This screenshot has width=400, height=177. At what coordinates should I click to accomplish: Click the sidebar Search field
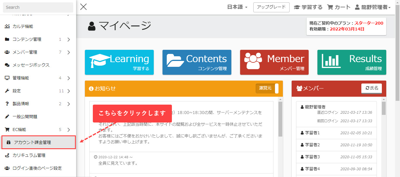pyautogui.click(x=38, y=7)
